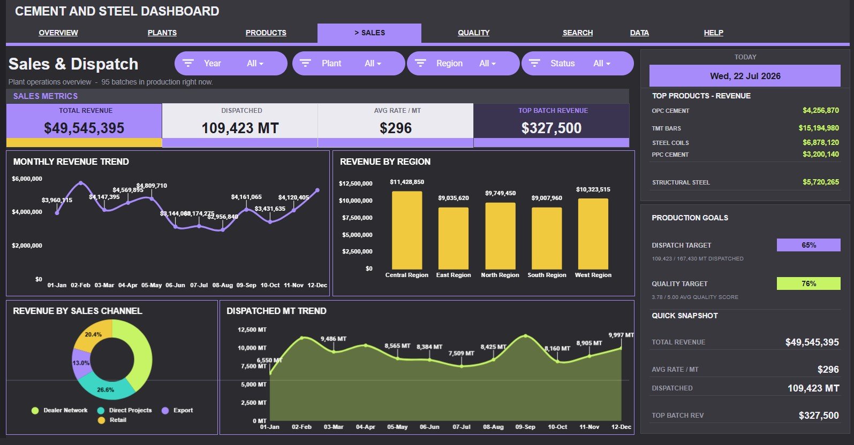This screenshot has width=854, height=445.
Task: Open the Year All dropdown
Action: (x=255, y=63)
